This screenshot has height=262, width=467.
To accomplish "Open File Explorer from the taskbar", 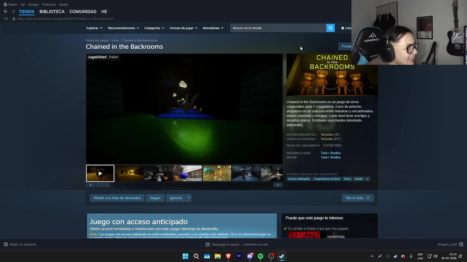I will click(218, 256).
